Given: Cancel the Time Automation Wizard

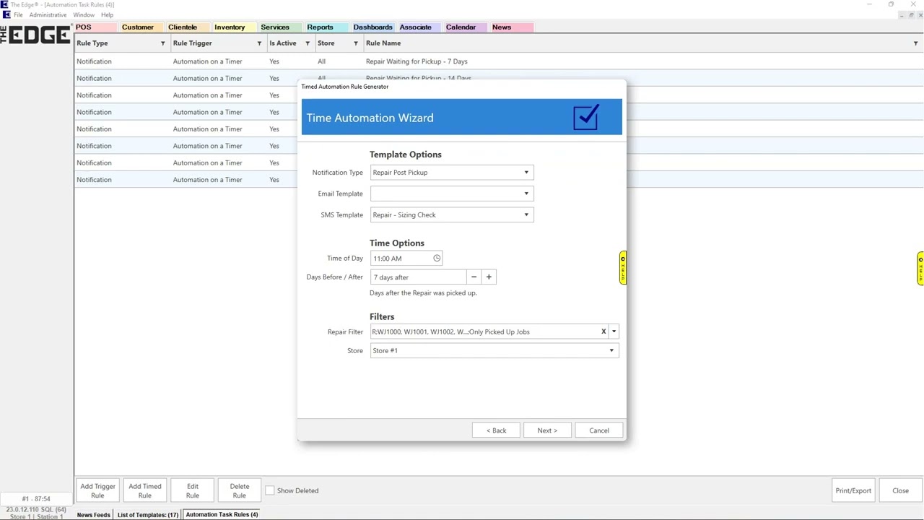Looking at the screenshot, I should (x=599, y=430).
